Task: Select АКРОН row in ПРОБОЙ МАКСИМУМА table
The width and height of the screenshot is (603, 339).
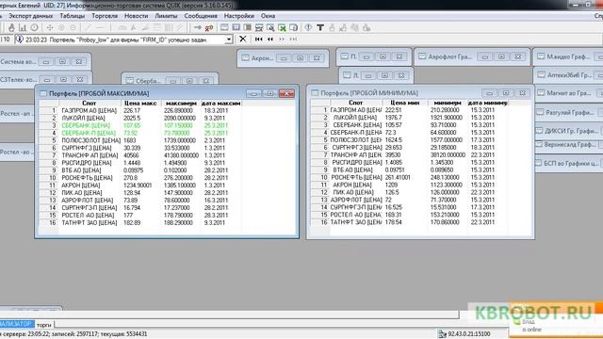Action: (140, 186)
